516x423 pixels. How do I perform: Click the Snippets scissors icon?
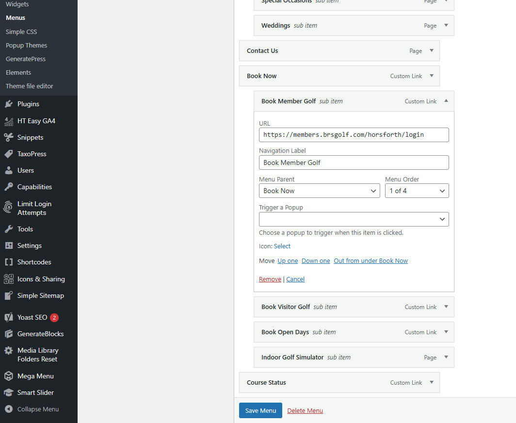pos(9,138)
